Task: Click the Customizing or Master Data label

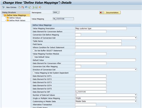Action: pyautogui.click(x=44, y=101)
